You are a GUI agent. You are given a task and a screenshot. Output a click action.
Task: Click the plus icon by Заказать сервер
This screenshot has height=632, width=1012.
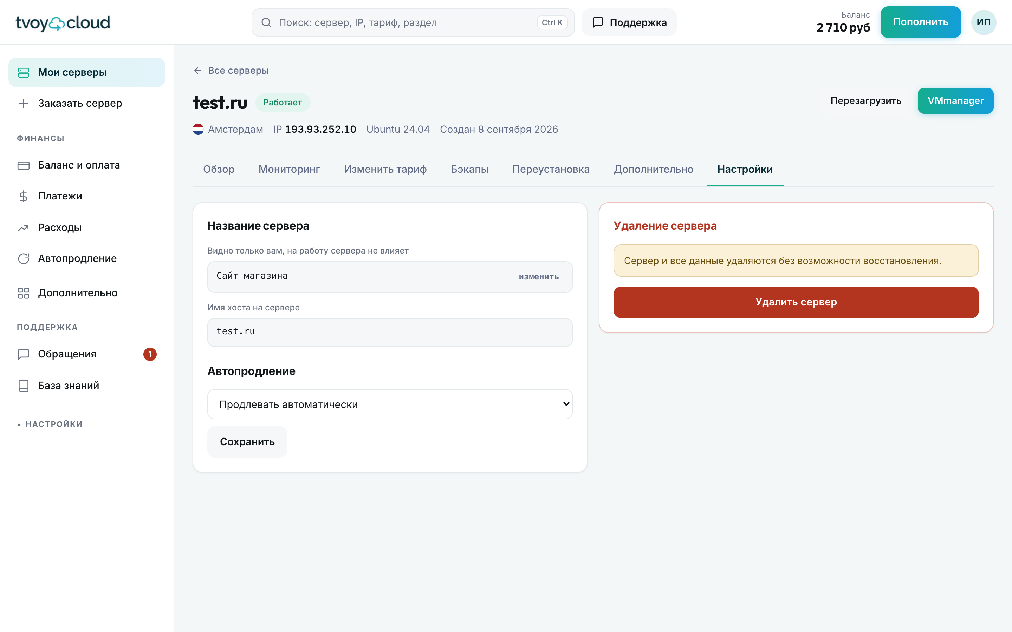24,103
